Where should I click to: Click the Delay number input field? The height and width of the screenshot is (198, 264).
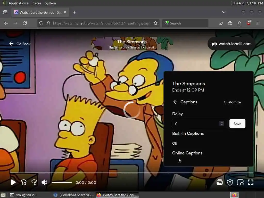coord(199,123)
